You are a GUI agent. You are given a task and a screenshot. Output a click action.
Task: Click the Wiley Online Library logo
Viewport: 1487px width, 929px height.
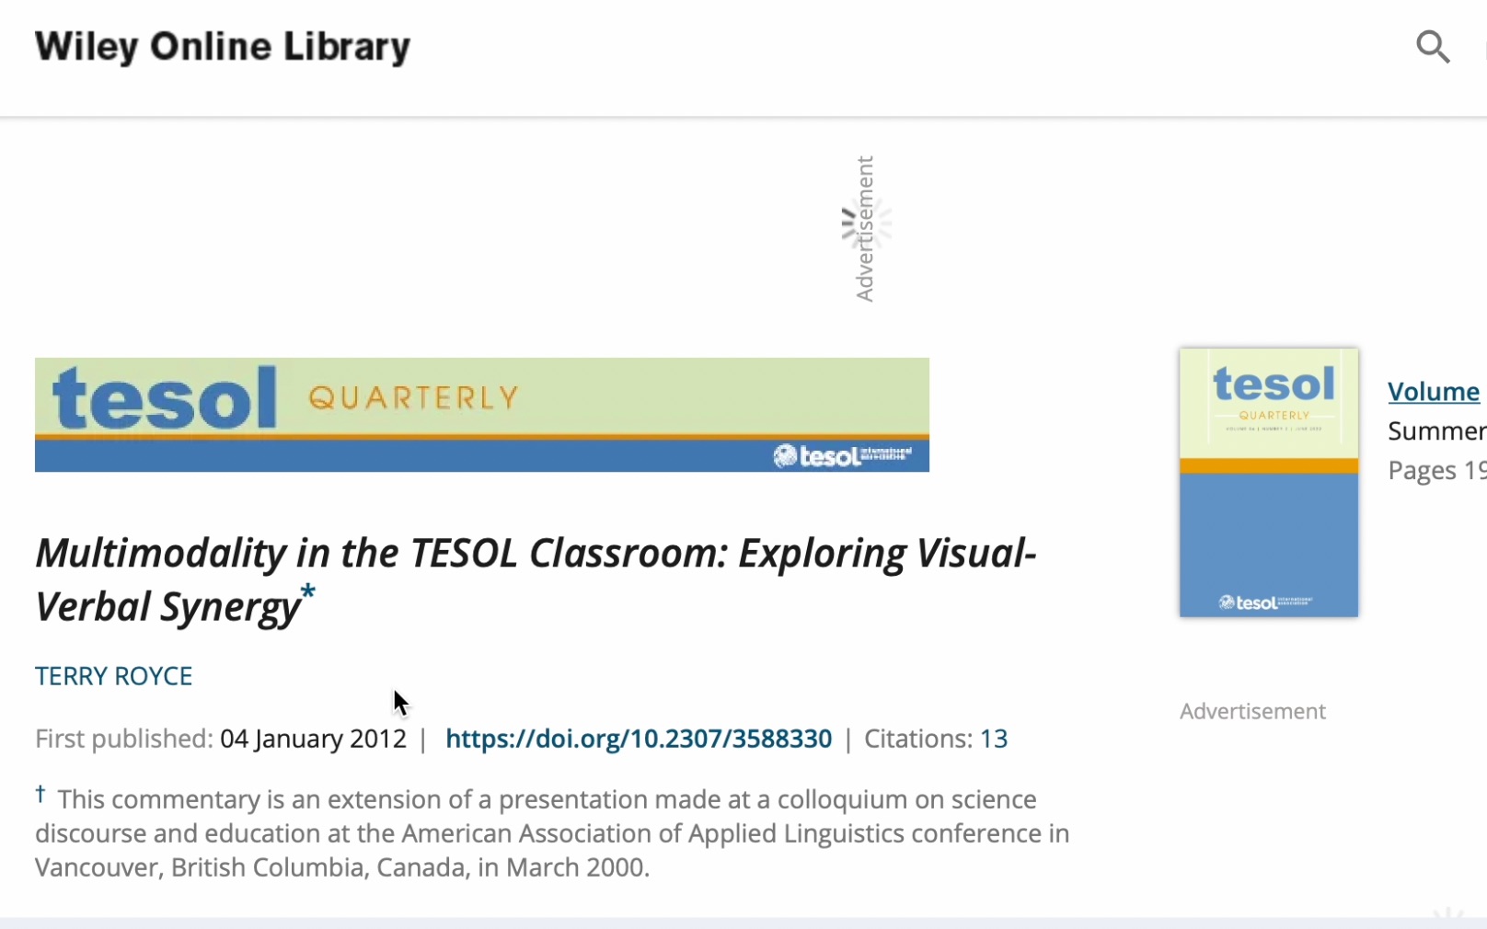tap(223, 47)
